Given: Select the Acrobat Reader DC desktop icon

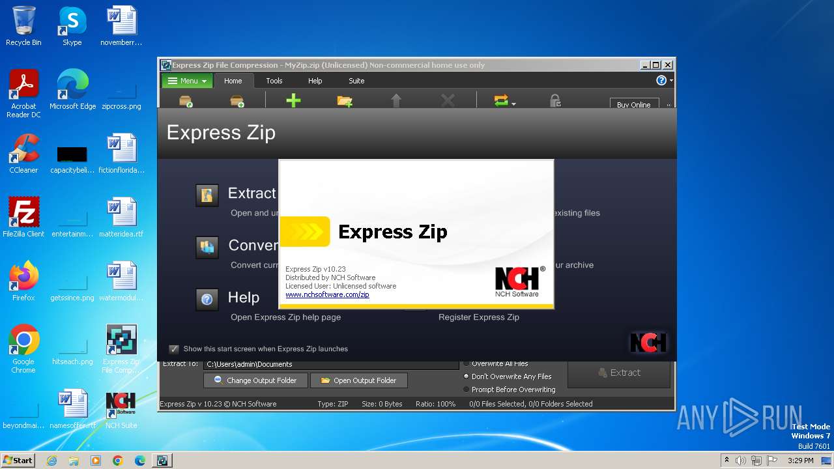Looking at the screenshot, I should 23,94.
